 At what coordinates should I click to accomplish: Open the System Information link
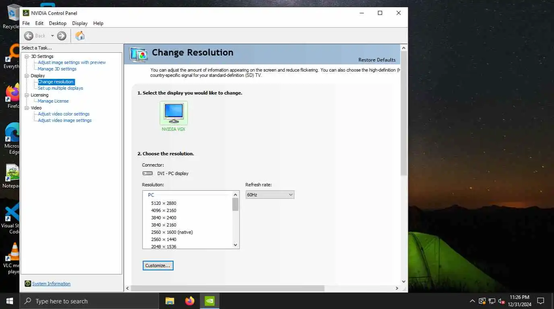(51, 284)
